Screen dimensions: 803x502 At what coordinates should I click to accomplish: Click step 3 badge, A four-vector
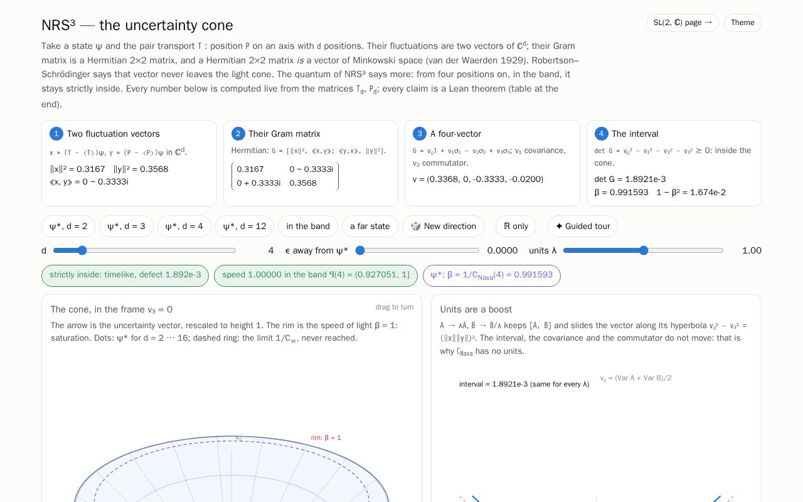(420, 134)
